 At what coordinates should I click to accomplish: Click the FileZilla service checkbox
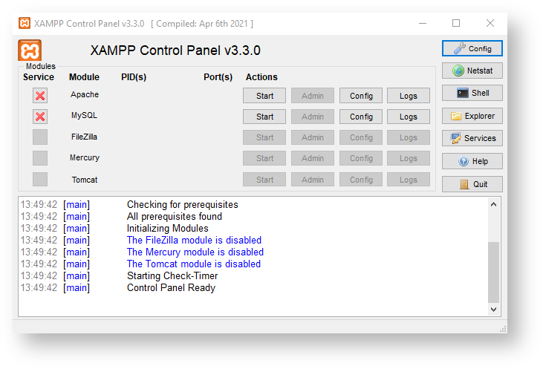tap(40, 137)
